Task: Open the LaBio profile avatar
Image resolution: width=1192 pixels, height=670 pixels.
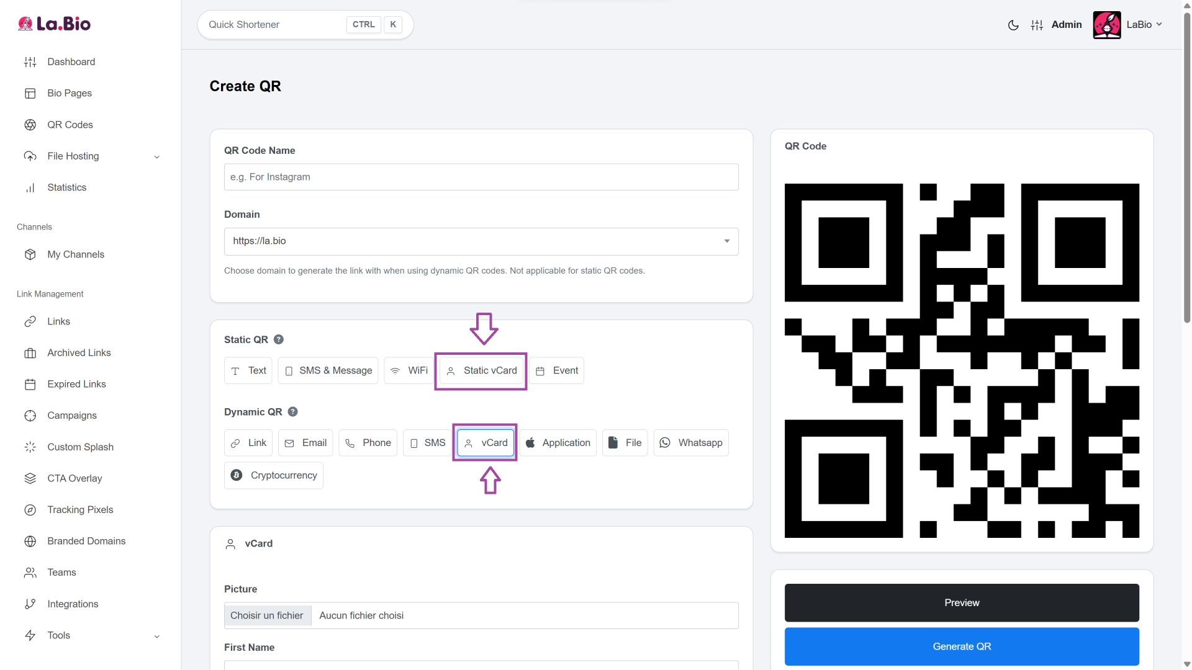Action: [x=1106, y=25]
